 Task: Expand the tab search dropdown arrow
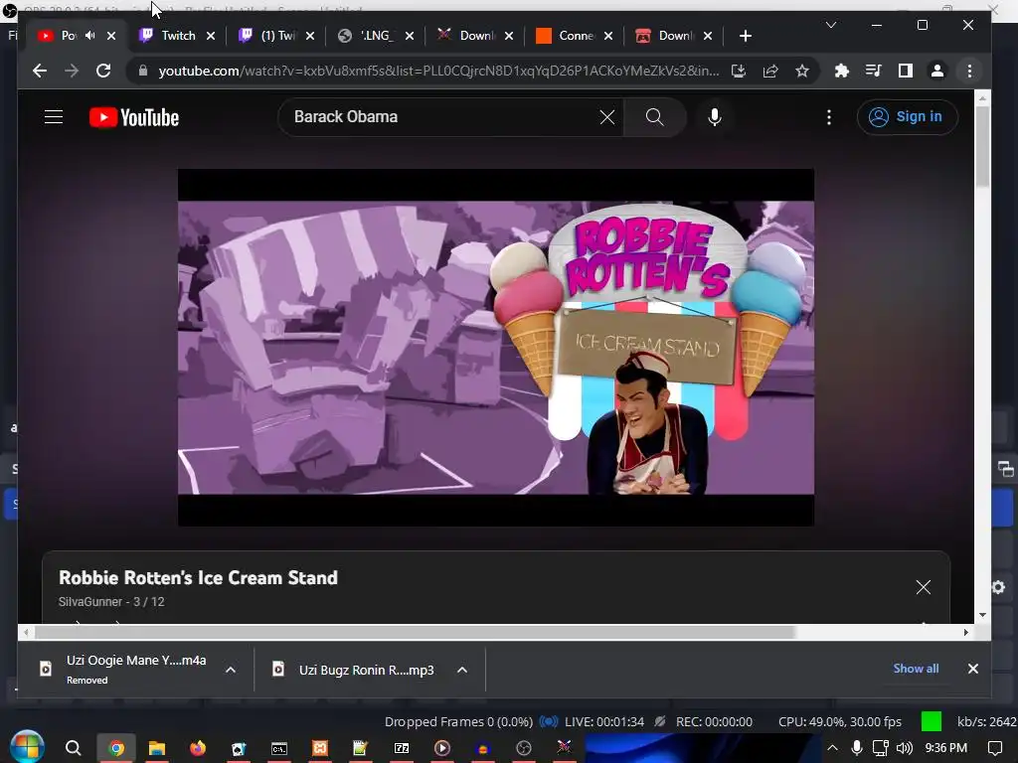coord(830,25)
